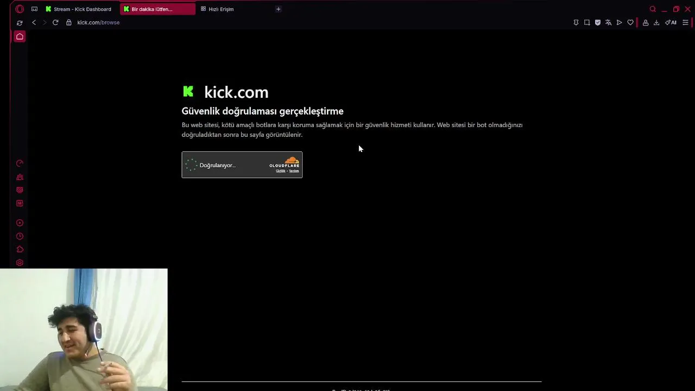
Task: Open the GX Corner controller icon
Action: point(34,9)
